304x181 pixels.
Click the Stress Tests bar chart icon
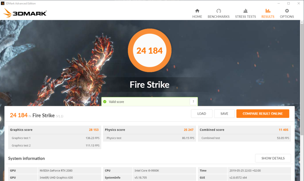coord(245,11)
